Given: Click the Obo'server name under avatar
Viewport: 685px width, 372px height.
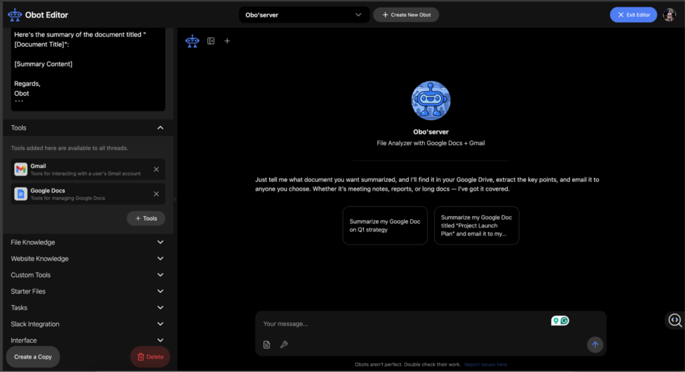Looking at the screenshot, I should click(x=431, y=132).
